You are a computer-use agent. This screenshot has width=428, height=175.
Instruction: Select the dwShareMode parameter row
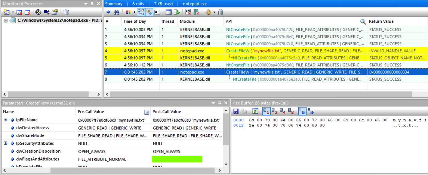[x=112, y=135]
